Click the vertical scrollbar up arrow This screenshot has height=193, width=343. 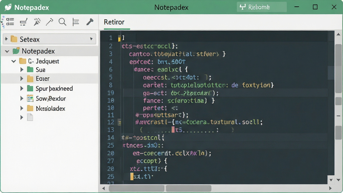click(338, 35)
